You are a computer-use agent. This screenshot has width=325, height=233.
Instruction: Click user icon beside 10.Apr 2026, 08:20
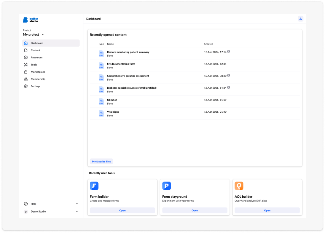click(228, 76)
